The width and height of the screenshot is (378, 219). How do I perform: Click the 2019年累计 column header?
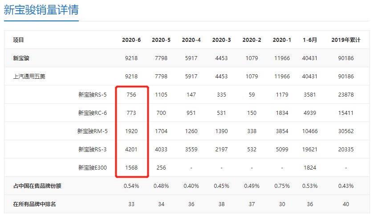[x=345, y=40]
